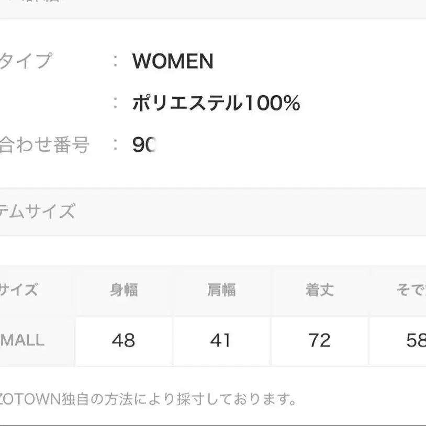
Task: Click the sleeve length value 58
Action: [x=416, y=341]
